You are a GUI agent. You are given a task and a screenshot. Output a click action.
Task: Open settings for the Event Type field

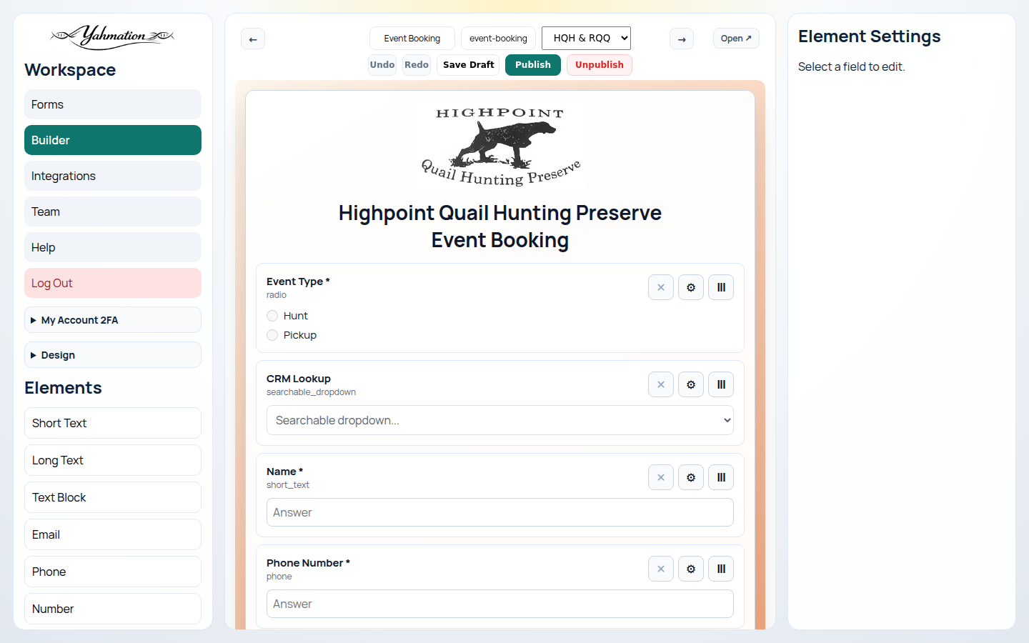(690, 287)
